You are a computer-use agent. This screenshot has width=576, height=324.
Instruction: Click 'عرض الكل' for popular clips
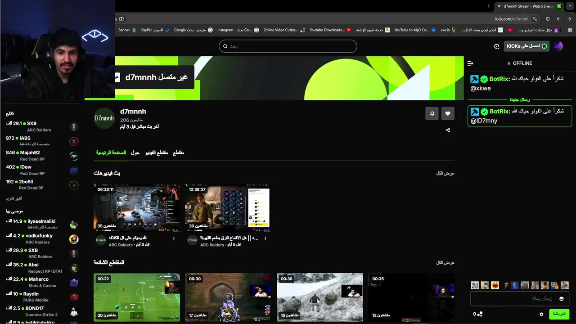(x=445, y=263)
